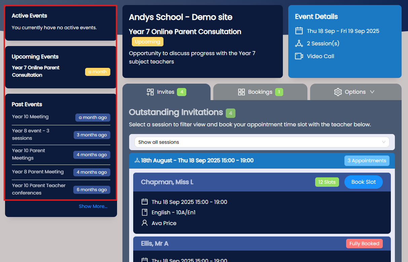
Task: Click the Bookings tab grid icon
Action: 242,92
